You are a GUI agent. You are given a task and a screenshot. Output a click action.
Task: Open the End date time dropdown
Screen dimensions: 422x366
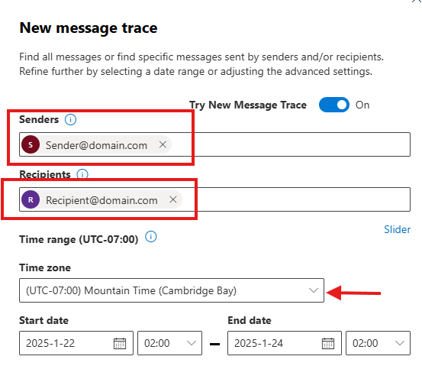[x=378, y=343]
